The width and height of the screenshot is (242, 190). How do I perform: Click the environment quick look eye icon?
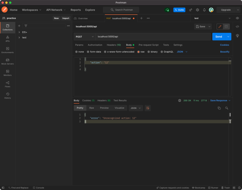[237, 18]
